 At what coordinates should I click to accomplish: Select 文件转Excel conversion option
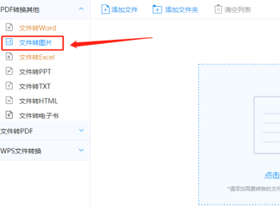pos(37,57)
